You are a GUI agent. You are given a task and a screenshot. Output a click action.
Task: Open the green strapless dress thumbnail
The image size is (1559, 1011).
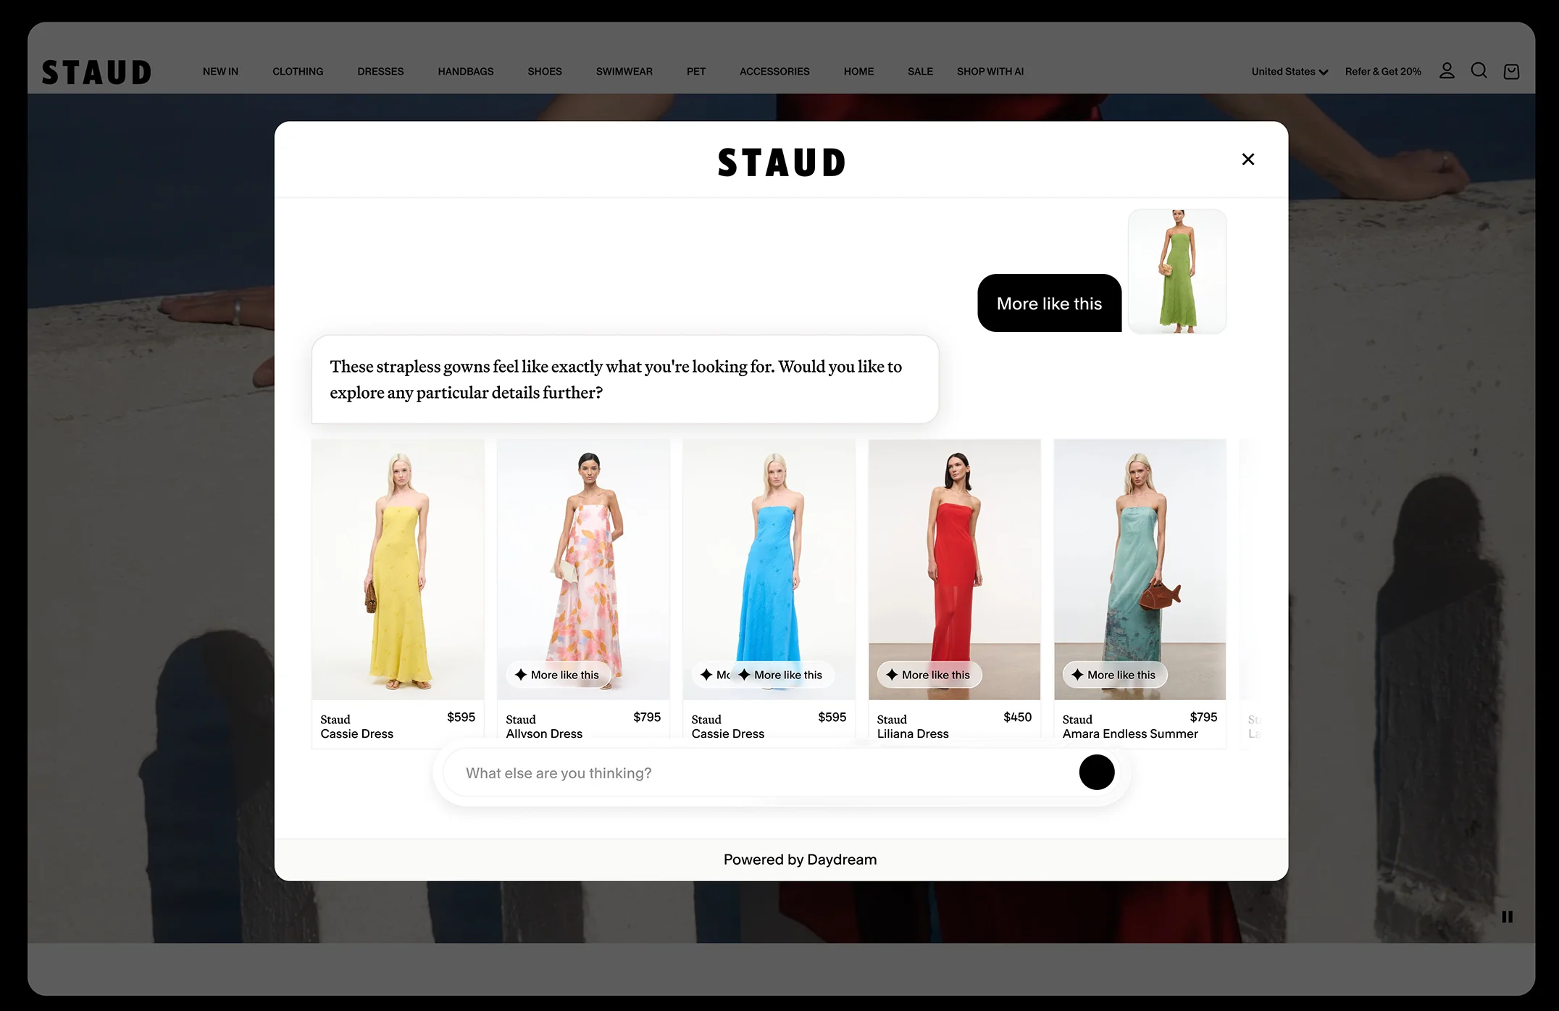1176,272
